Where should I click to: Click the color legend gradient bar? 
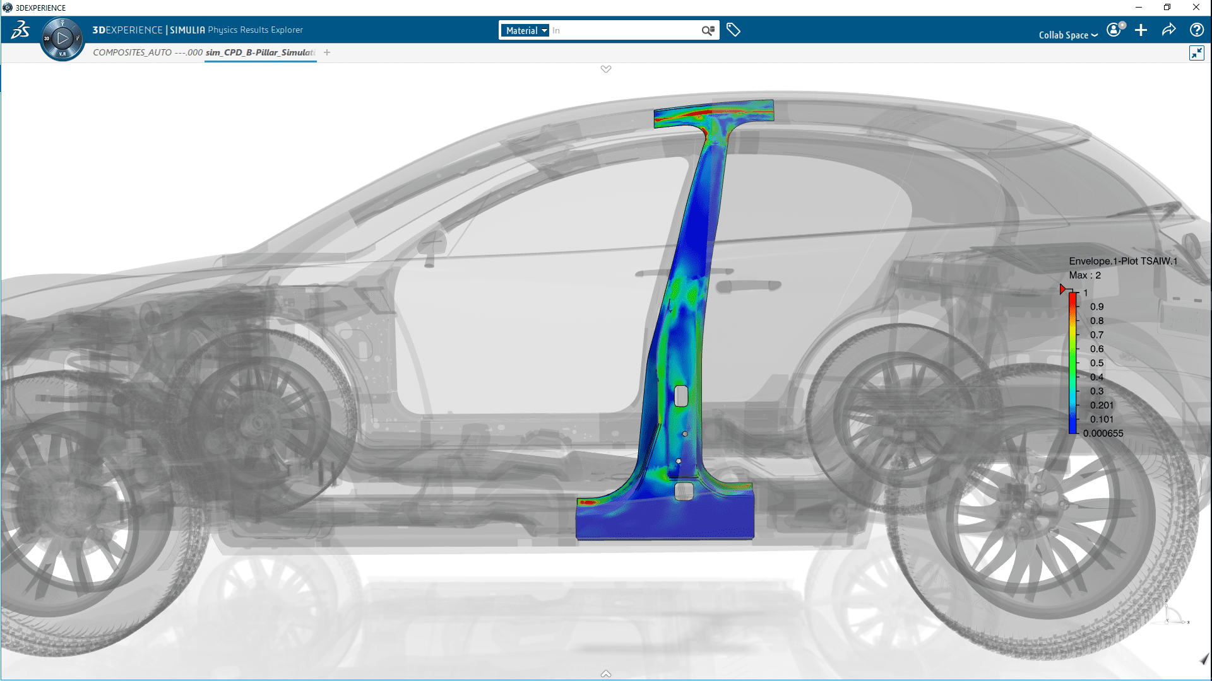pyautogui.click(x=1072, y=363)
